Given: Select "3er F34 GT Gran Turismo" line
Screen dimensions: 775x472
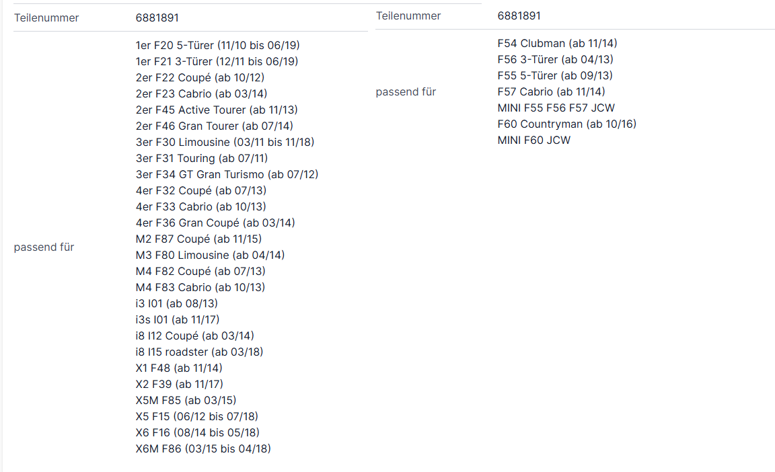Looking at the screenshot, I should coord(227,175).
